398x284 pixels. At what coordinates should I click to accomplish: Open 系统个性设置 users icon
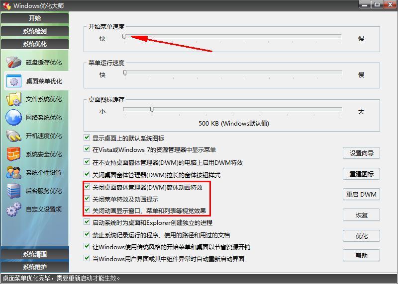coord(14,172)
